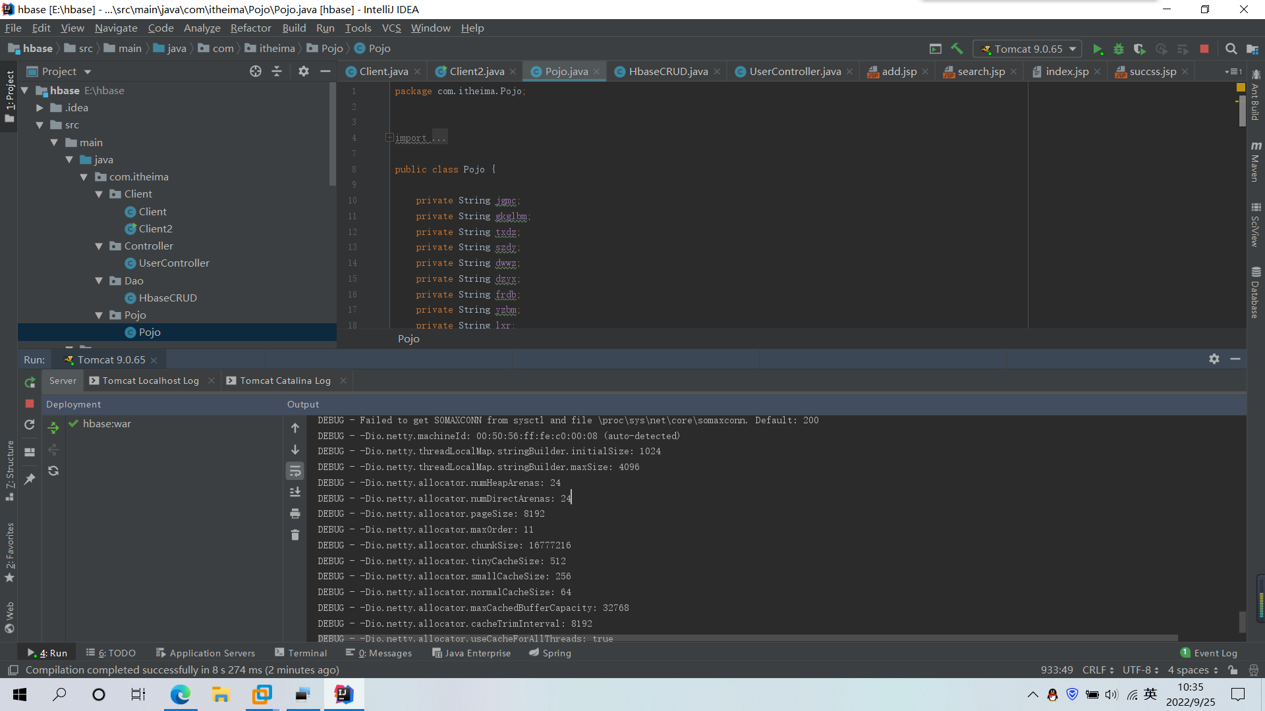Click the console vertical scrollbar
This screenshot has width=1265, height=711.
click(x=1242, y=620)
